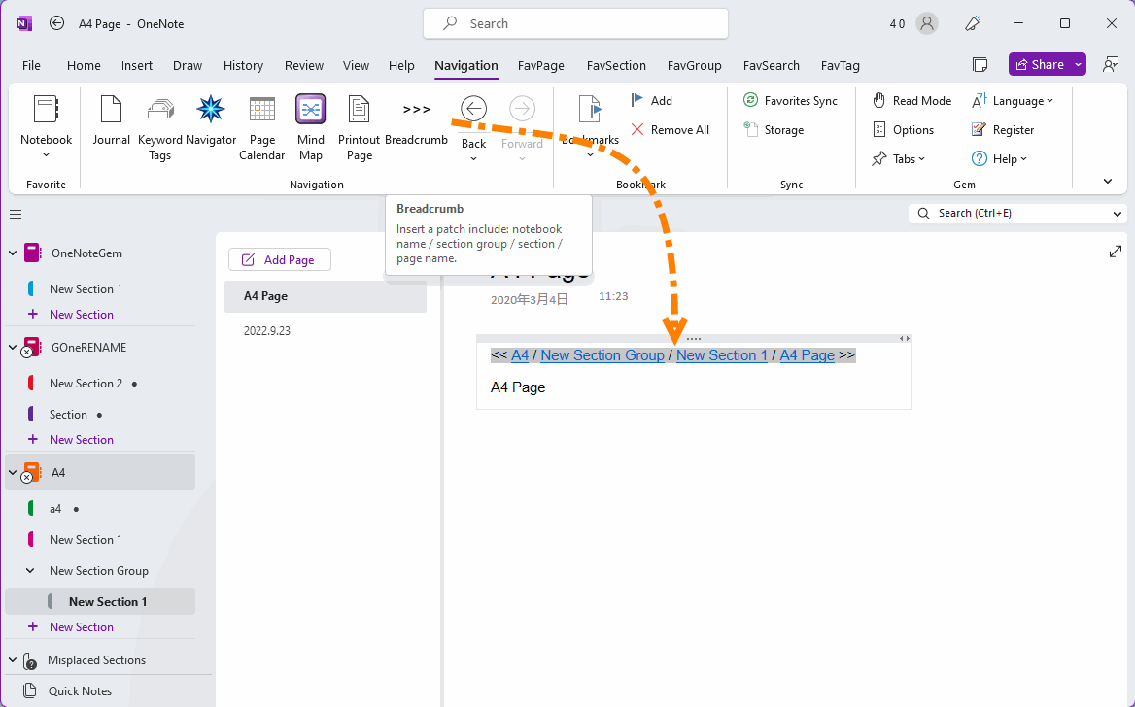The height and width of the screenshot is (707, 1135).
Task: Expand the page to full view
Action: pos(1116,252)
